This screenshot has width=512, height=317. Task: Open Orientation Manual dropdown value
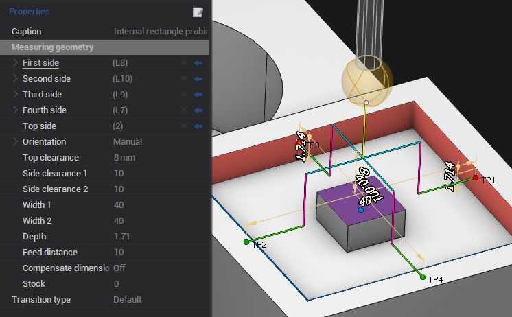point(128,142)
